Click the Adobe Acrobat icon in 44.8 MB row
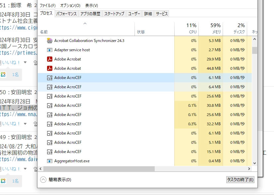Viewport: 274px width, 195px height. point(50,68)
